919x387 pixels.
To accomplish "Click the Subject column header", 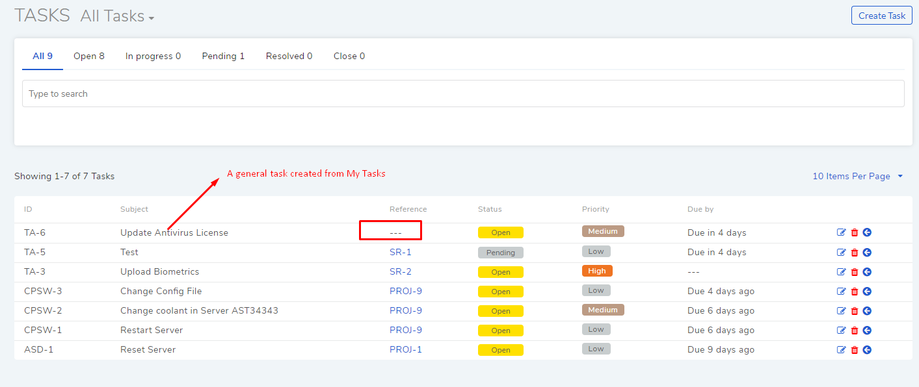I will click(134, 209).
